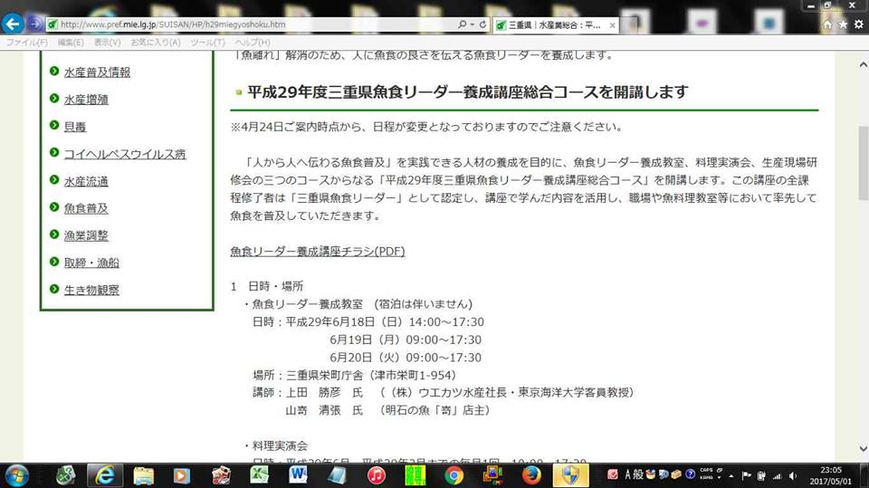Click the 講師：上田 勝彦 氏 line
Image resolution: width=869 pixels, height=488 pixels.
pos(444,392)
